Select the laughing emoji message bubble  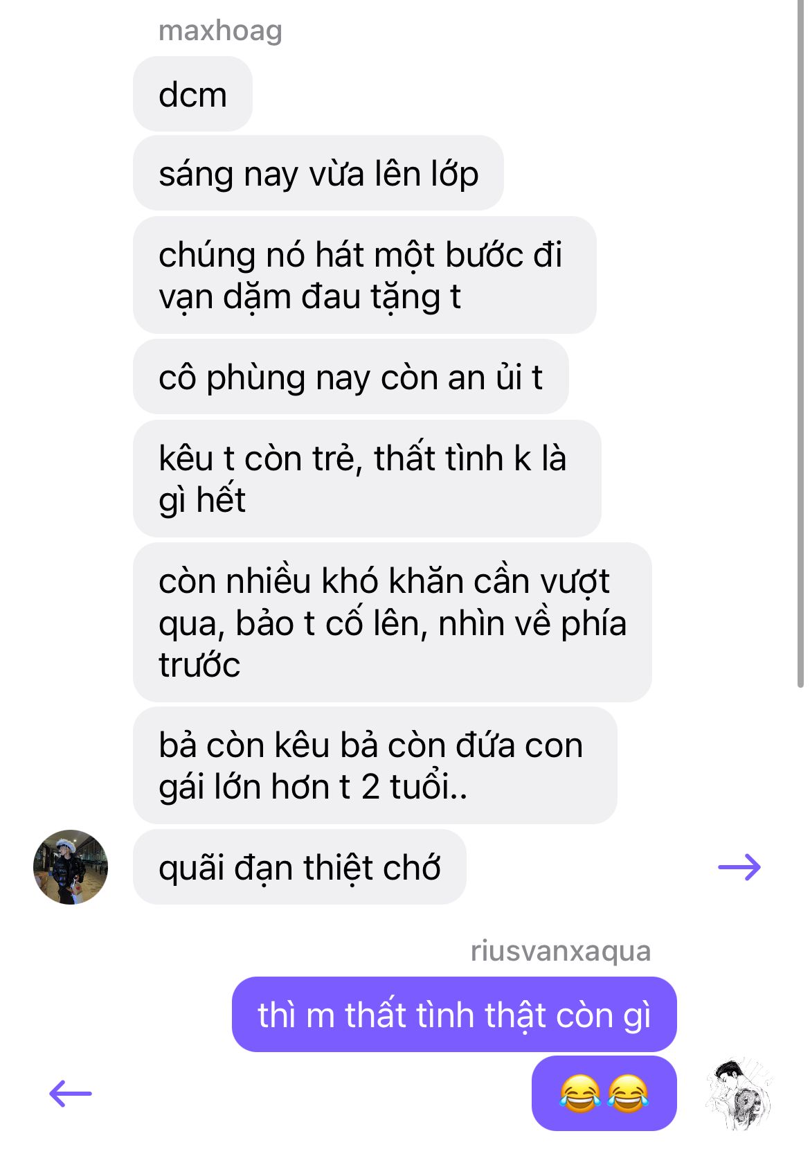coord(604,1094)
